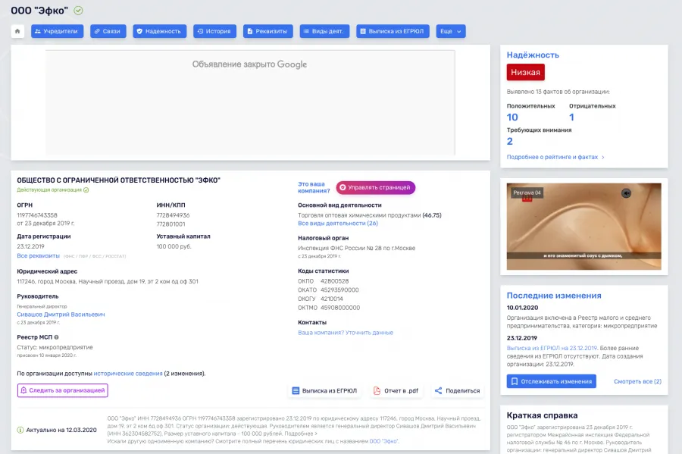Viewport: 682px width, 454px height.
Task: Open the top Выписка из ЕГРЮЛ tab
Action: point(393,31)
